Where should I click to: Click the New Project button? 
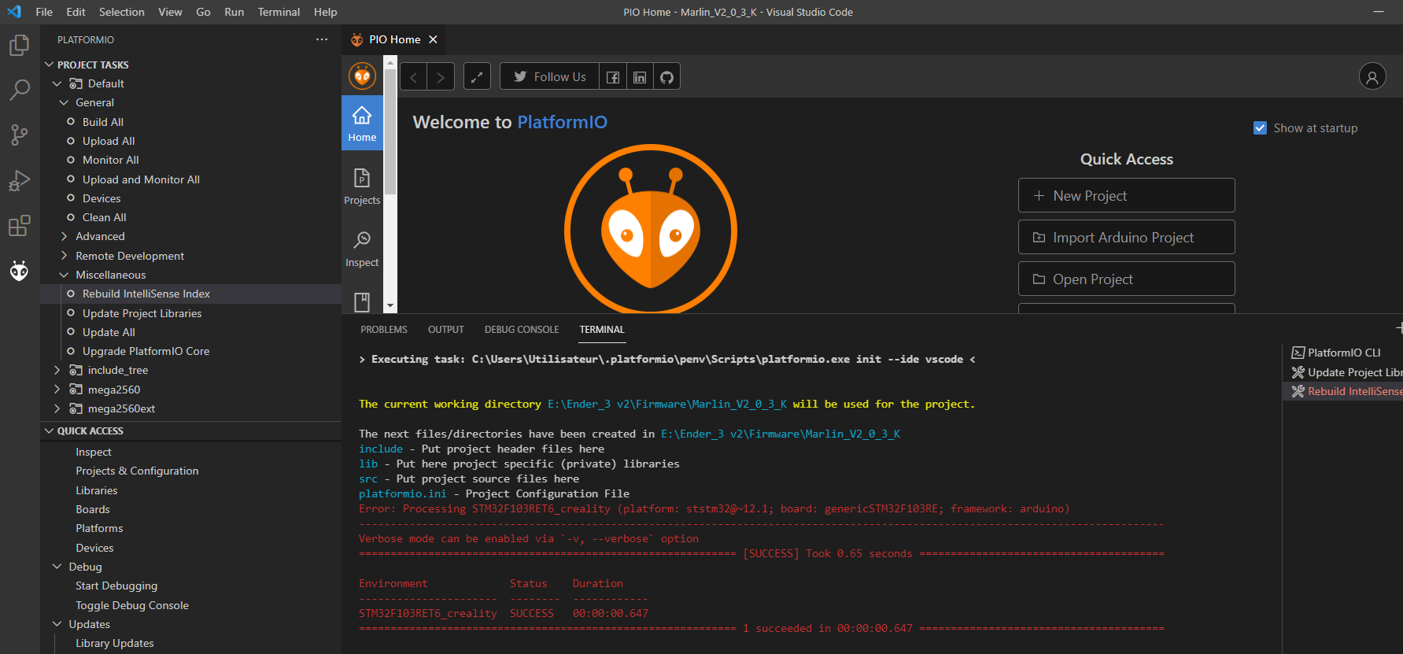point(1126,195)
